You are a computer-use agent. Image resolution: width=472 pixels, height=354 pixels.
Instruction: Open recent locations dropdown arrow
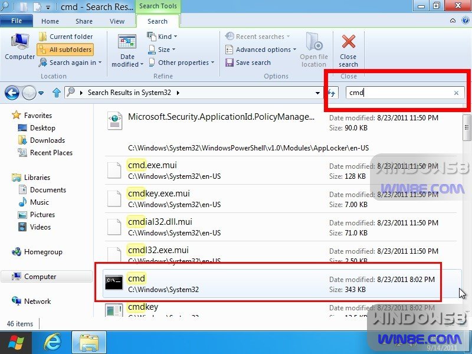click(x=41, y=93)
